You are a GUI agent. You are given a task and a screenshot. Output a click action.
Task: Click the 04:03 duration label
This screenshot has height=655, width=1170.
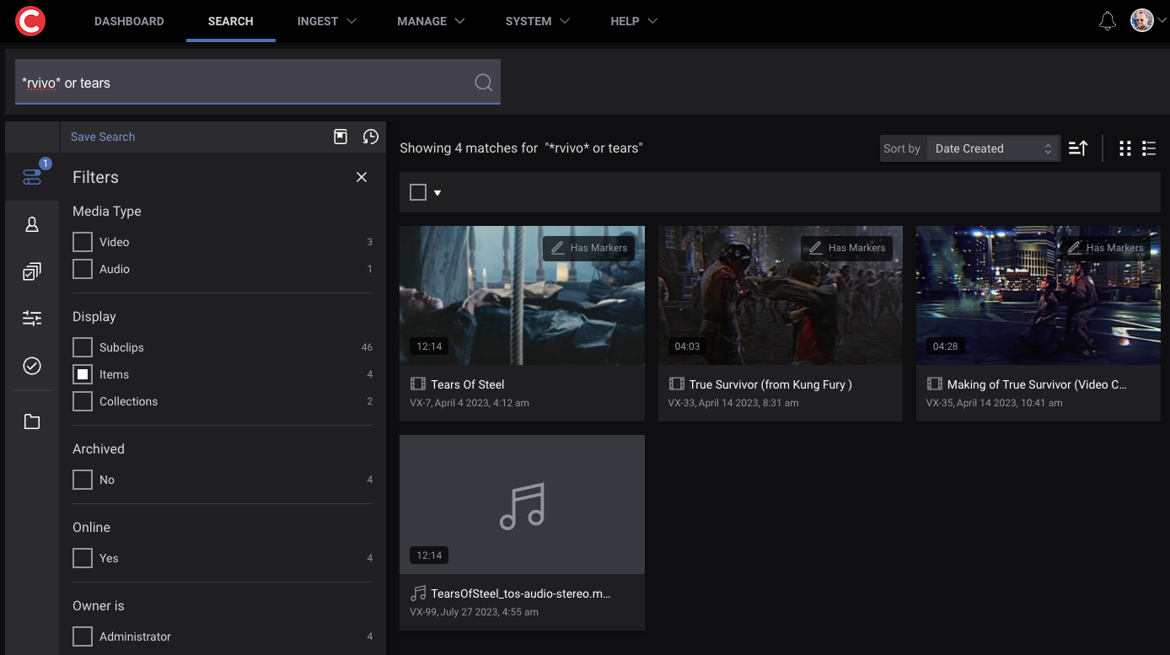(687, 346)
